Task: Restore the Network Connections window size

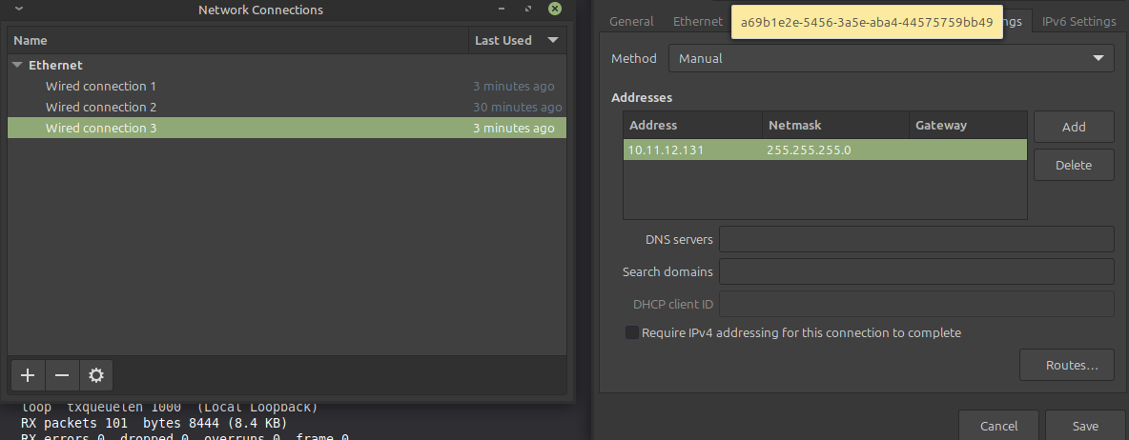Action: click(x=529, y=10)
